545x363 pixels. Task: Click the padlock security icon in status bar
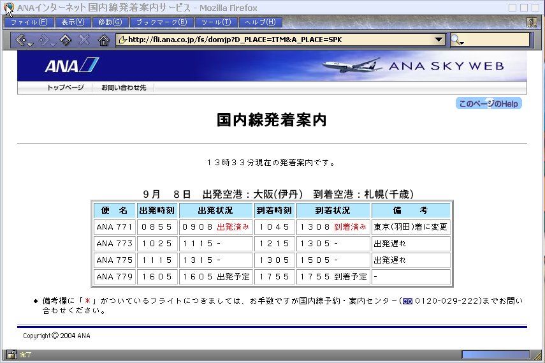point(11,354)
